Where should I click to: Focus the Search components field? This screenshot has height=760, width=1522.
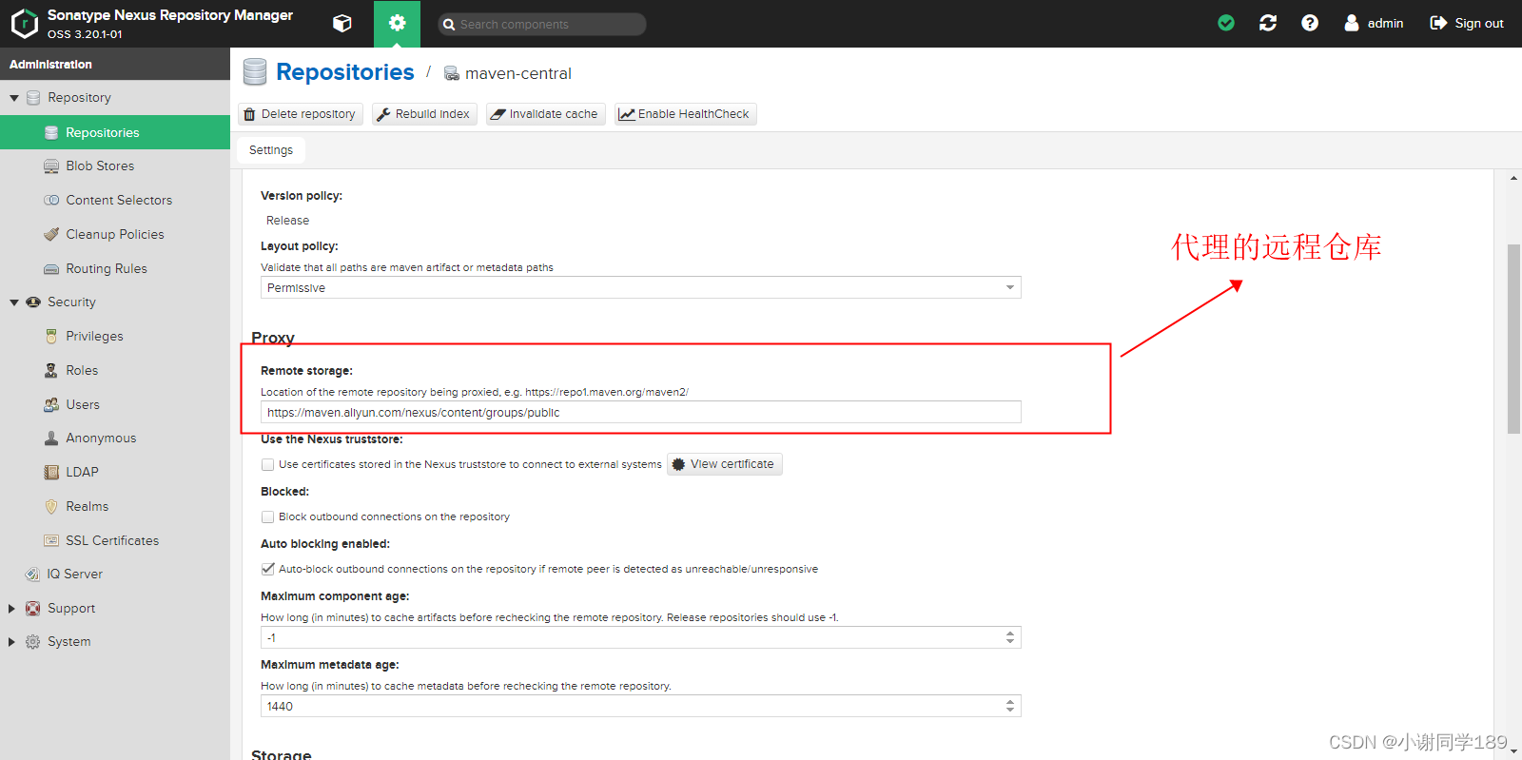click(x=542, y=24)
